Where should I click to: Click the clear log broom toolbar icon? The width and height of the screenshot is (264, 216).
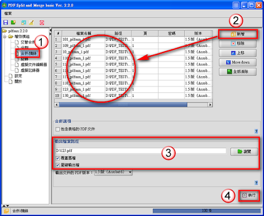[x=31, y=22]
